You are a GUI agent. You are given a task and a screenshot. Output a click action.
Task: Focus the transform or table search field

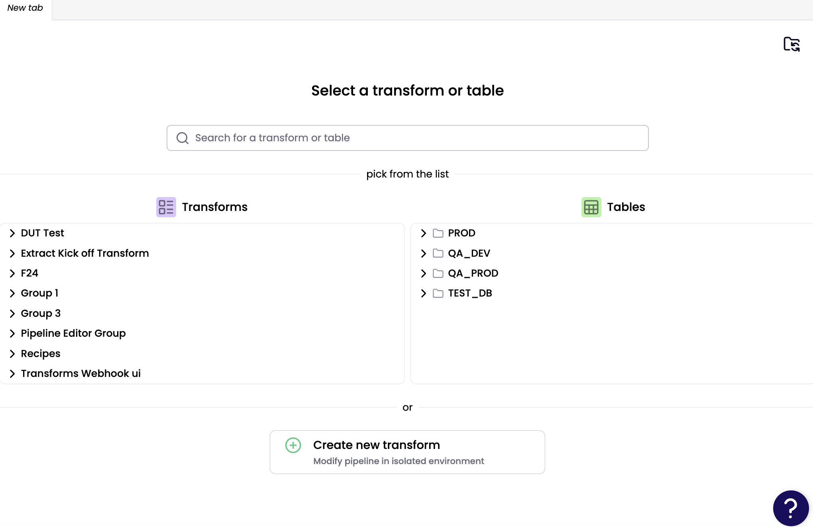point(414,138)
